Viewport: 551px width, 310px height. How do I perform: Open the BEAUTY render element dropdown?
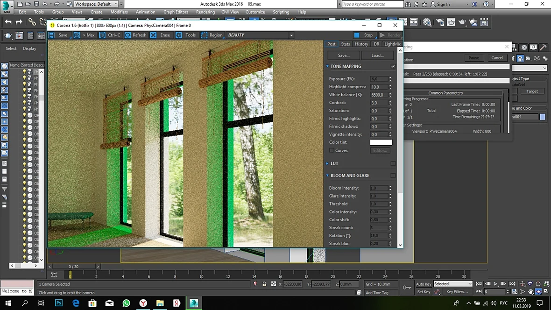[x=260, y=35]
